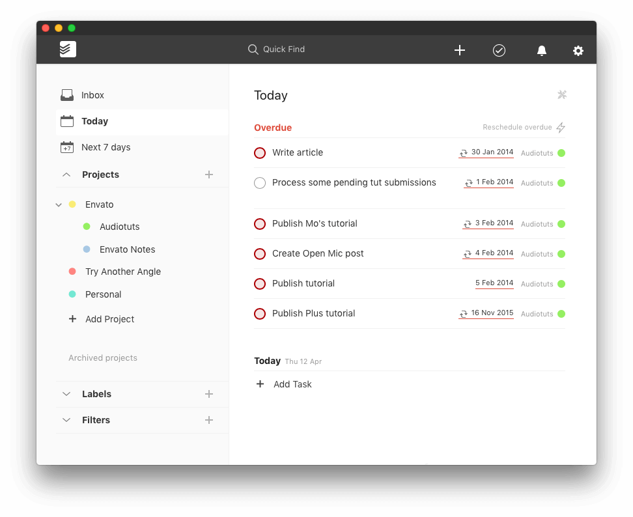Click Audiotuts label on Write article row
633x517 pixels.
pos(537,154)
